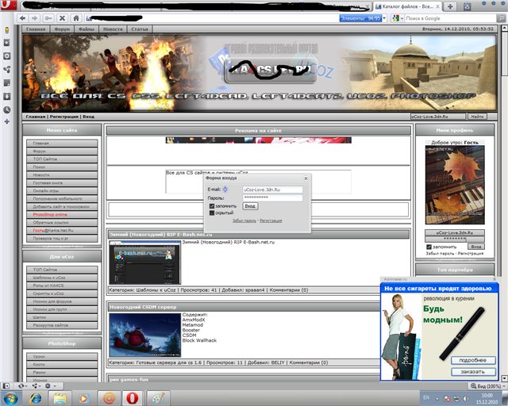Click the volume speaker tray icon

[466, 398]
